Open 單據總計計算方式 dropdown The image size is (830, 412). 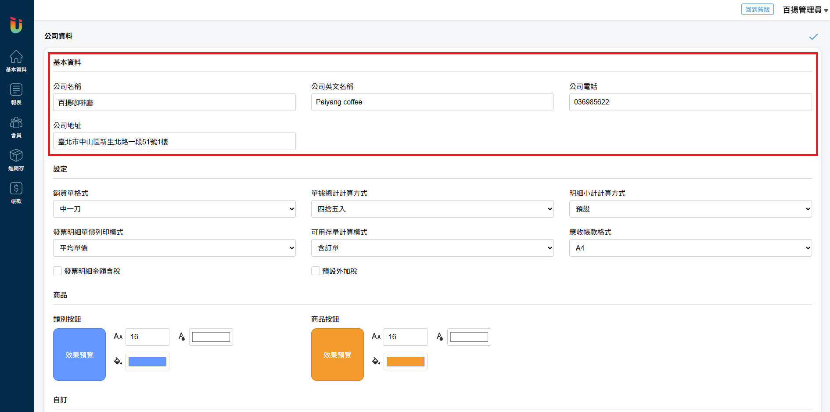(432, 209)
